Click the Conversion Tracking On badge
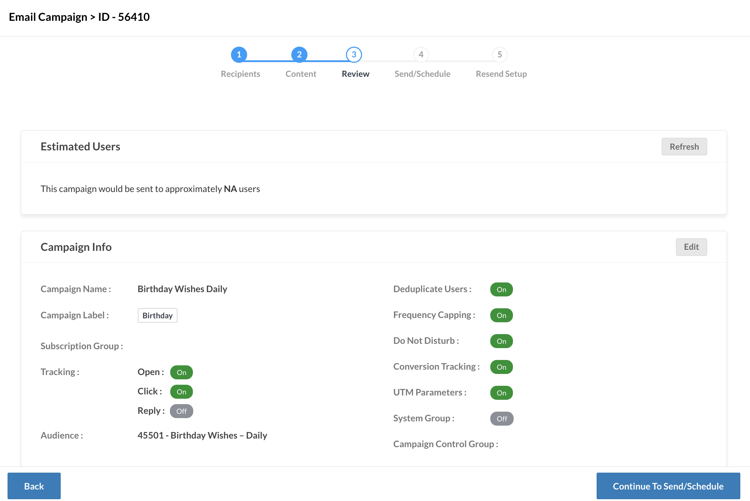The height and width of the screenshot is (501, 750). pos(501,367)
